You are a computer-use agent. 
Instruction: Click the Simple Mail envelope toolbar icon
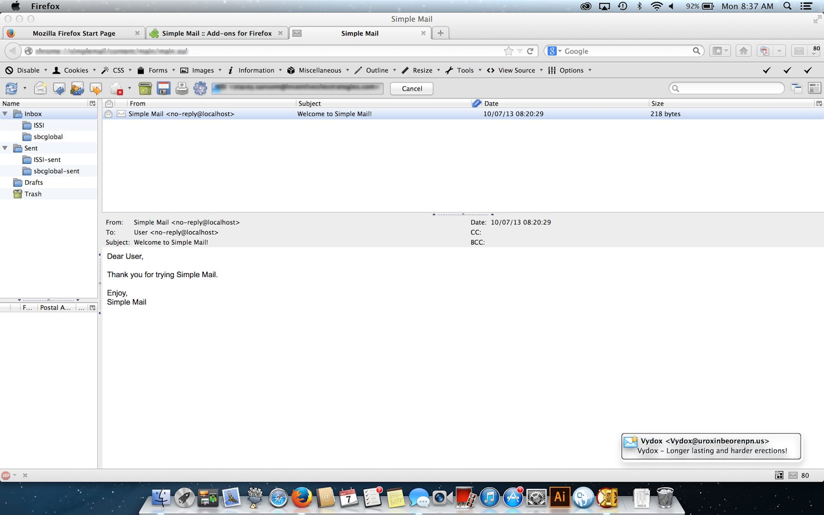(799, 51)
